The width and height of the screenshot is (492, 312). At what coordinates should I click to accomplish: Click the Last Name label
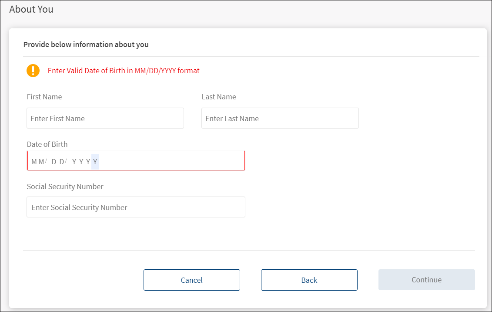pos(219,97)
